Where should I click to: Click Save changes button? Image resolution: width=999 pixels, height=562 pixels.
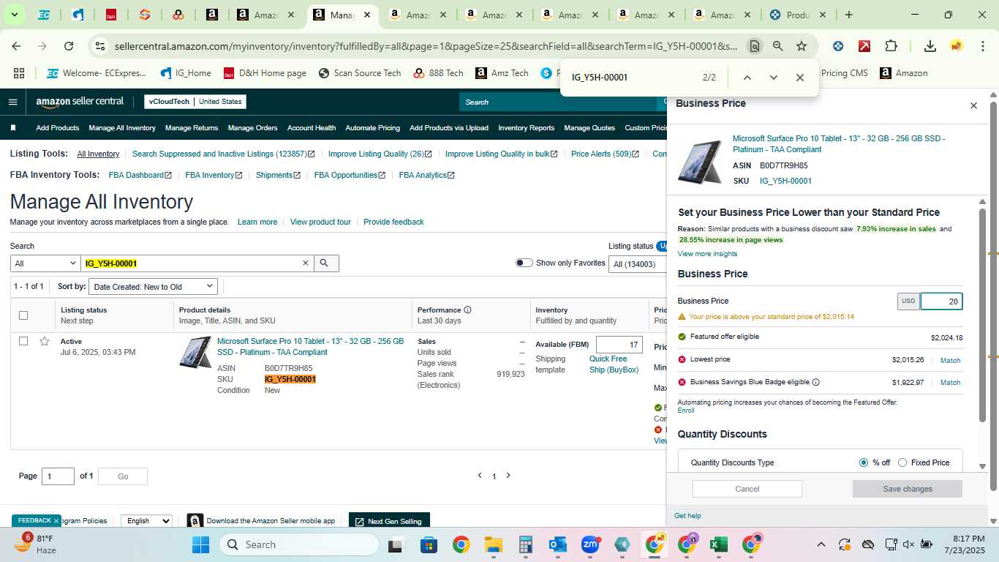pyautogui.click(x=908, y=489)
